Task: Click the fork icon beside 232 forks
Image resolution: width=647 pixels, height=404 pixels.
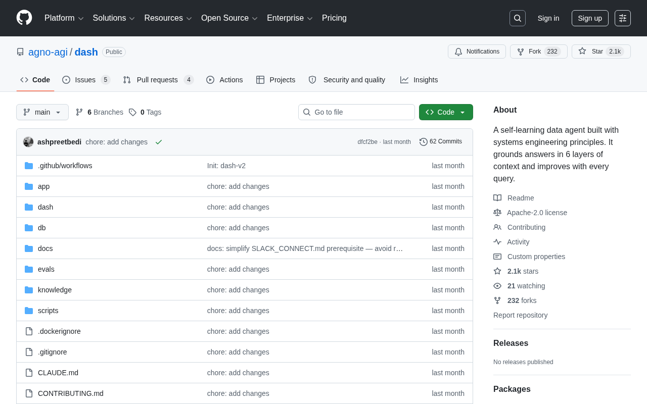Action: [x=497, y=300]
